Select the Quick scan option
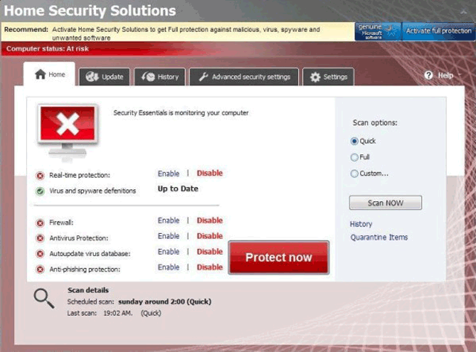 click(x=354, y=141)
